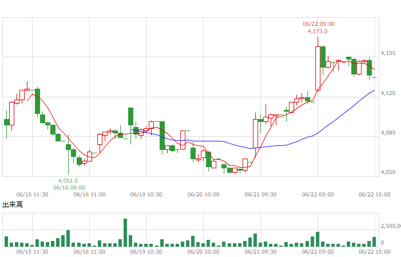This screenshot has height=257, width=401.
Task: Click 06/21 09:30 under the volume chart
Action: click(x=261, y=252)
